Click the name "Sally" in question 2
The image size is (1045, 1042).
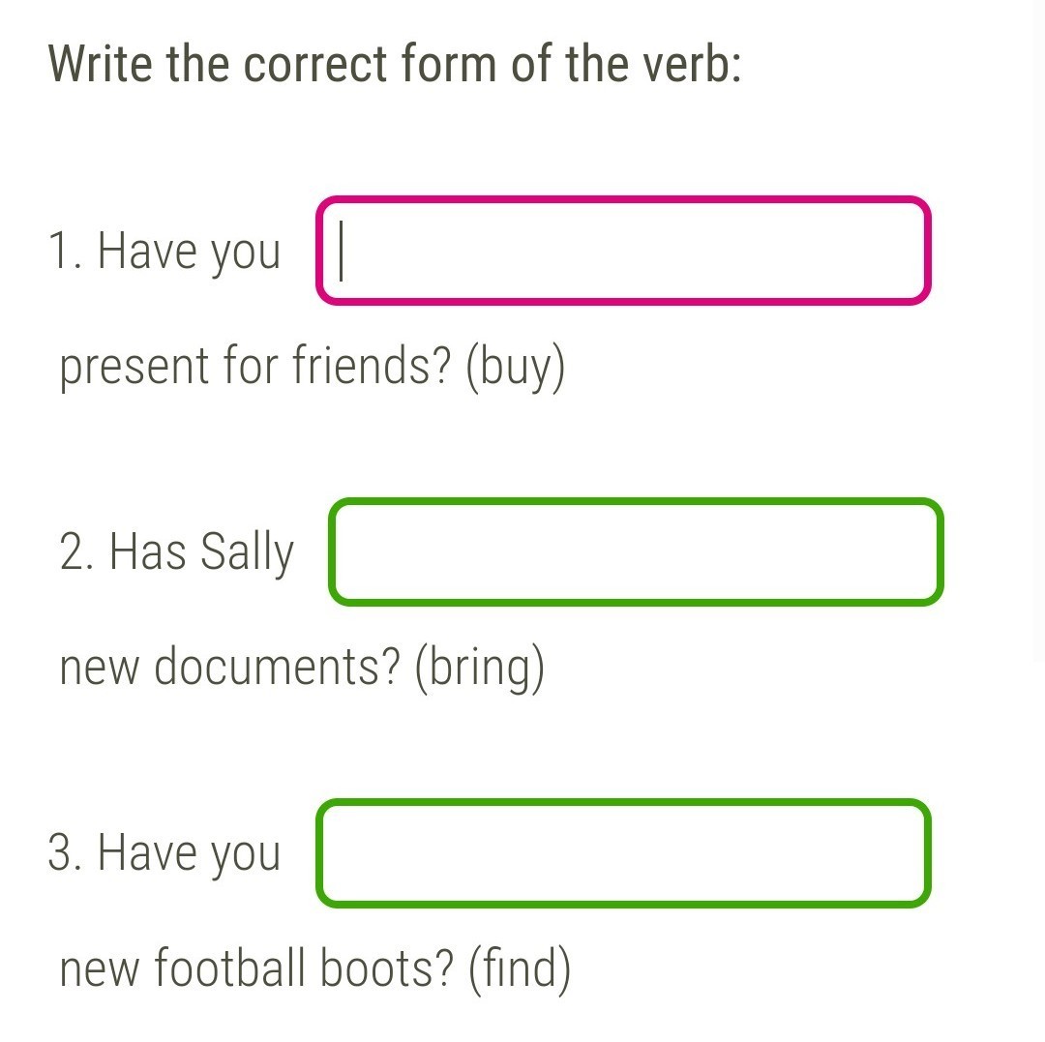247,553
